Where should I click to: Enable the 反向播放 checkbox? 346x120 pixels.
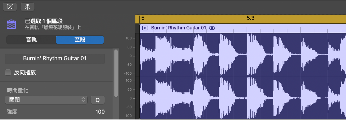pos(8,73)
